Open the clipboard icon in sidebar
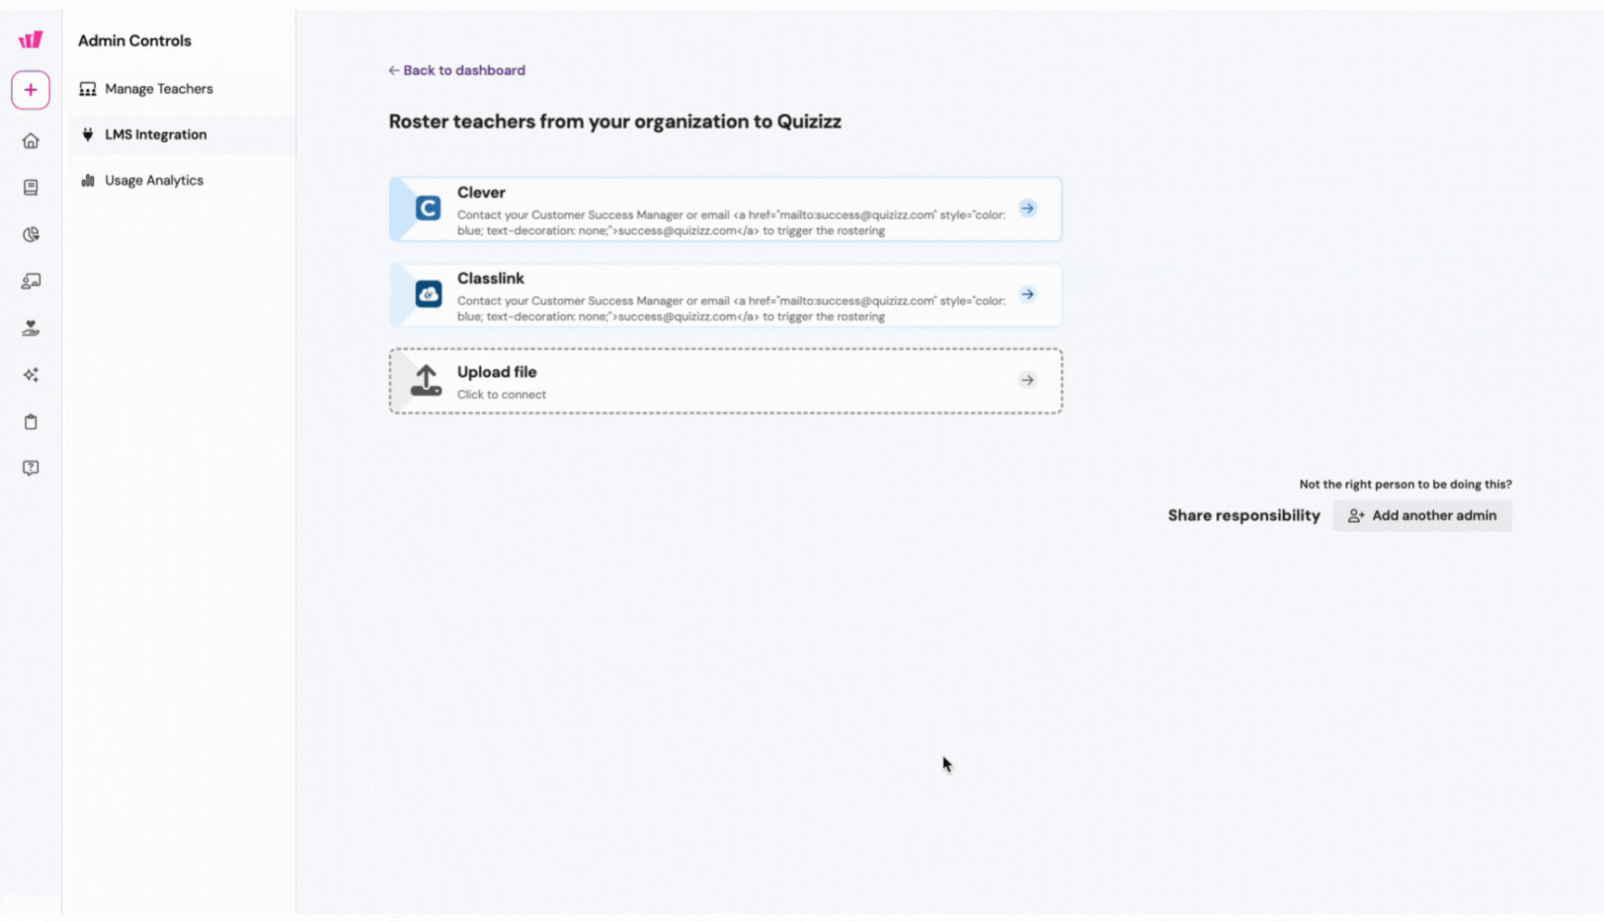This screenshot has height=922, width=1604. point(31,422)
